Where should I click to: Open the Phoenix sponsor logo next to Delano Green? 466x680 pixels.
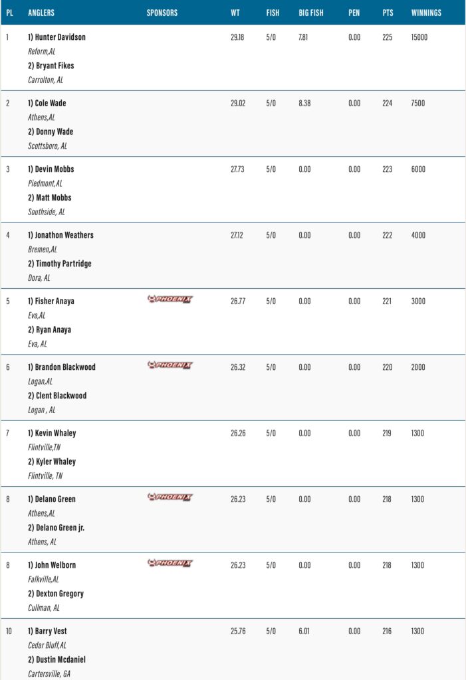(x=170, y=497)
